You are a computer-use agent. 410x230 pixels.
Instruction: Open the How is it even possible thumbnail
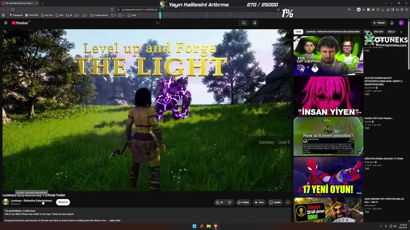point(328,136)
